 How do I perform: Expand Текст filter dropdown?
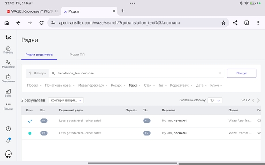pyautogui.click(x=135, y=85)
